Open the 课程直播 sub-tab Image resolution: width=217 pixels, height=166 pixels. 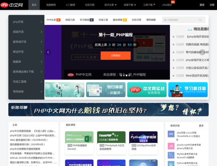pyautogui.click(x=151, y=20)
